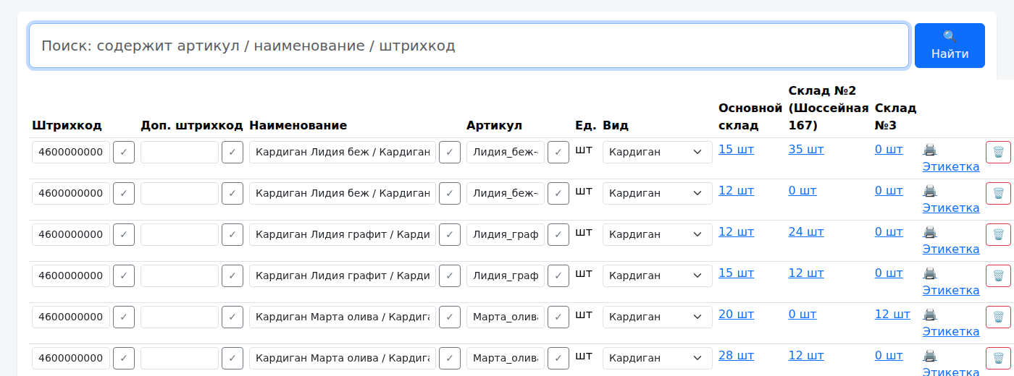The image size is (1014, 376).
Task: Save barcode checkmark in графит row with 24 шт
Action: (124, 235)
